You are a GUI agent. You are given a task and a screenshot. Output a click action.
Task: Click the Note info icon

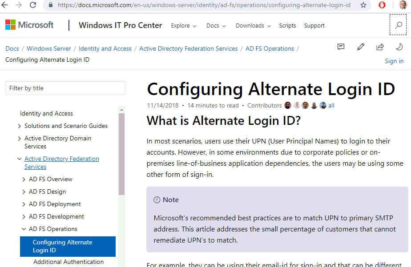pyautogui.click(x=157, y=200)
